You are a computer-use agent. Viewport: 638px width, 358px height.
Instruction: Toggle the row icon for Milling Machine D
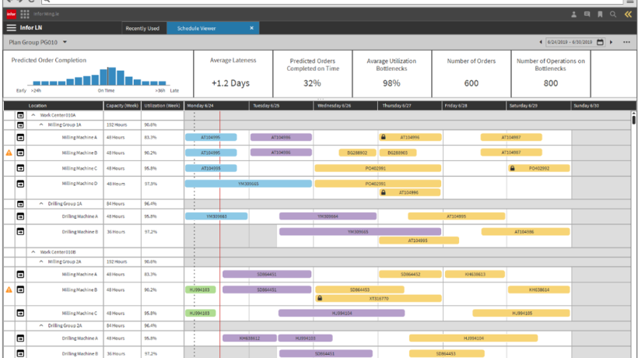pyautogui.click(x=20, y=184)
